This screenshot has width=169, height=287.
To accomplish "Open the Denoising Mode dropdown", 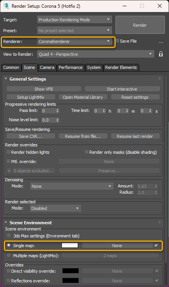I will click(72, 186).
